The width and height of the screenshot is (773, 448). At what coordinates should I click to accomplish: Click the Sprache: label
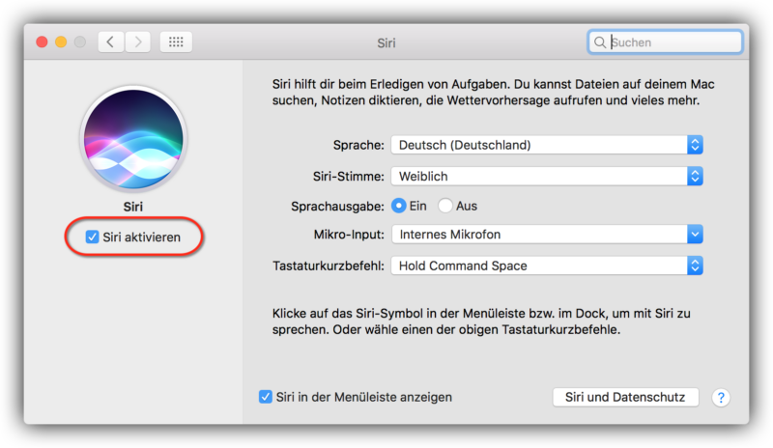coord(358,145)
